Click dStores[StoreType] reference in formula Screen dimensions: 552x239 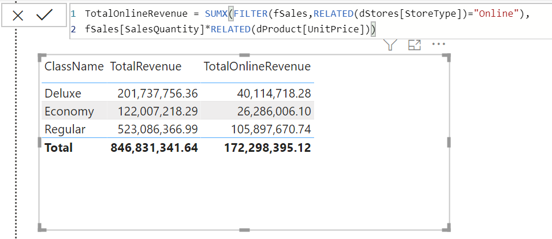[x=411, y=14]
